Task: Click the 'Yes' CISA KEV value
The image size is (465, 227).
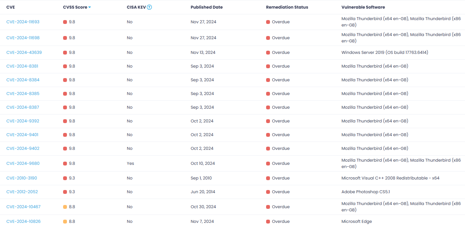Action: tap(130, 164)
